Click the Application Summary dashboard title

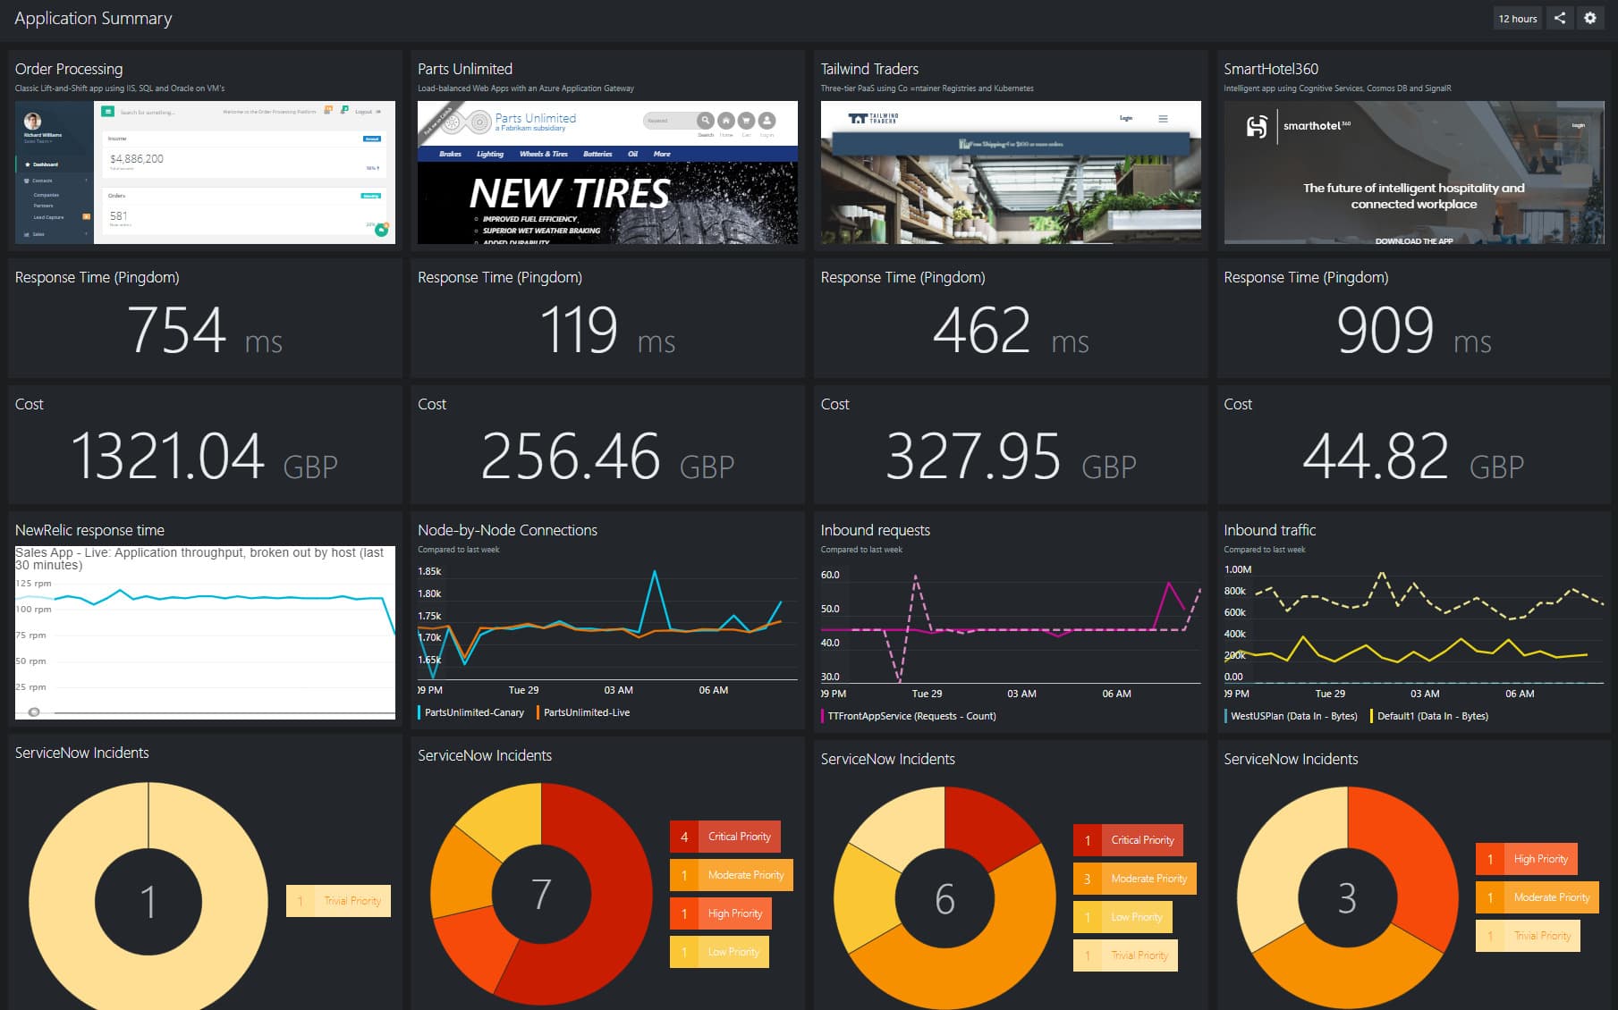click(93, 19)
